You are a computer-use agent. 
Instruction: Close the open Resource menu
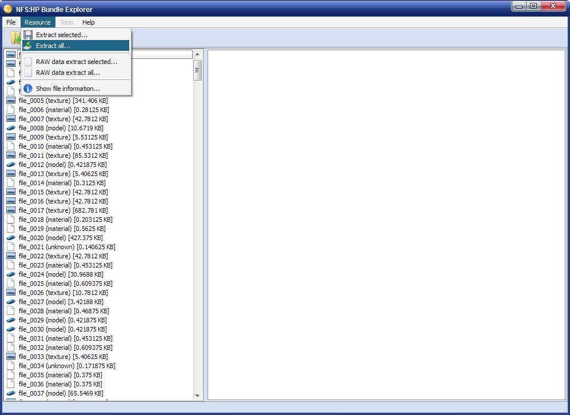pyautogui.click(x=37, y=22)
